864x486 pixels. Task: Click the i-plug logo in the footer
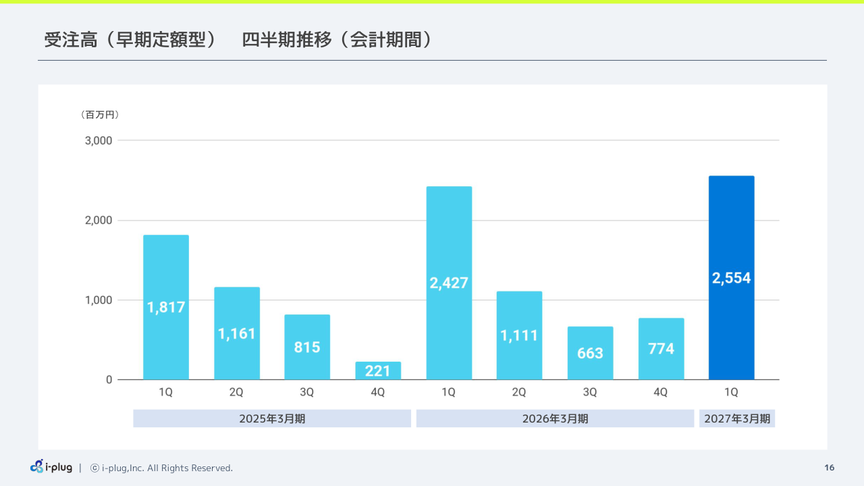click(x=51, y=466)
